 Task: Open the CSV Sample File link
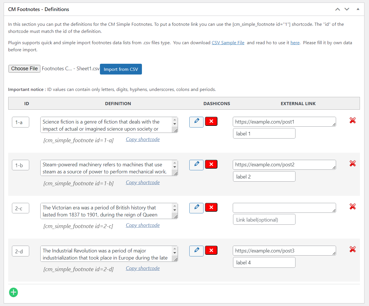pyautogui.click(x=228, y=43)
